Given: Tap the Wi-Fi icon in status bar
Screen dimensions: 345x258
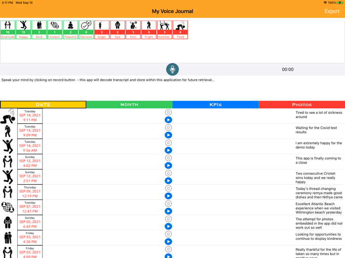Looking at the screenshot, I should click(x=325, y=2).
